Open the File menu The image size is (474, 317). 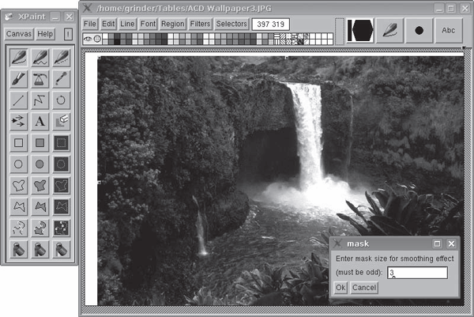[89, 24]
